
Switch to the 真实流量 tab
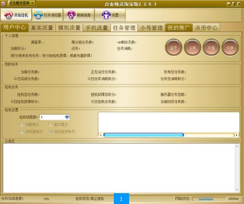tap(42, 28)
